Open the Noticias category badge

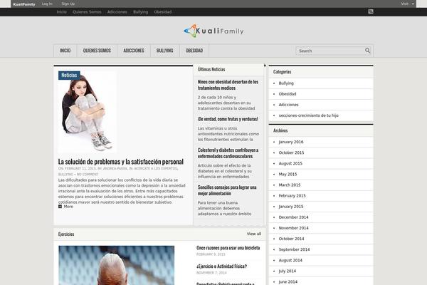(x=69, y=76)
